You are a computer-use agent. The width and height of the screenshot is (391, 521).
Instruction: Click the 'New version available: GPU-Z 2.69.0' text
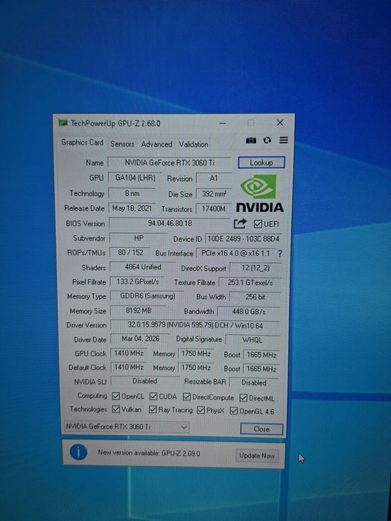click(149, 453)
